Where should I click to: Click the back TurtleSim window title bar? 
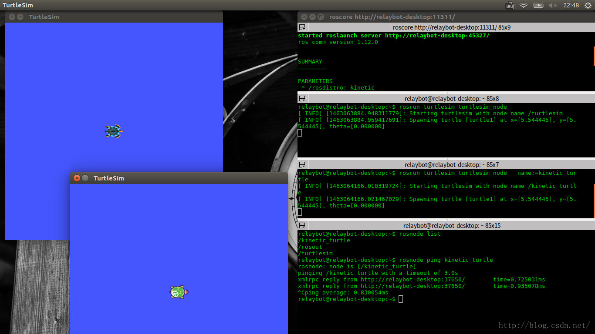click(x=114, y=17)
